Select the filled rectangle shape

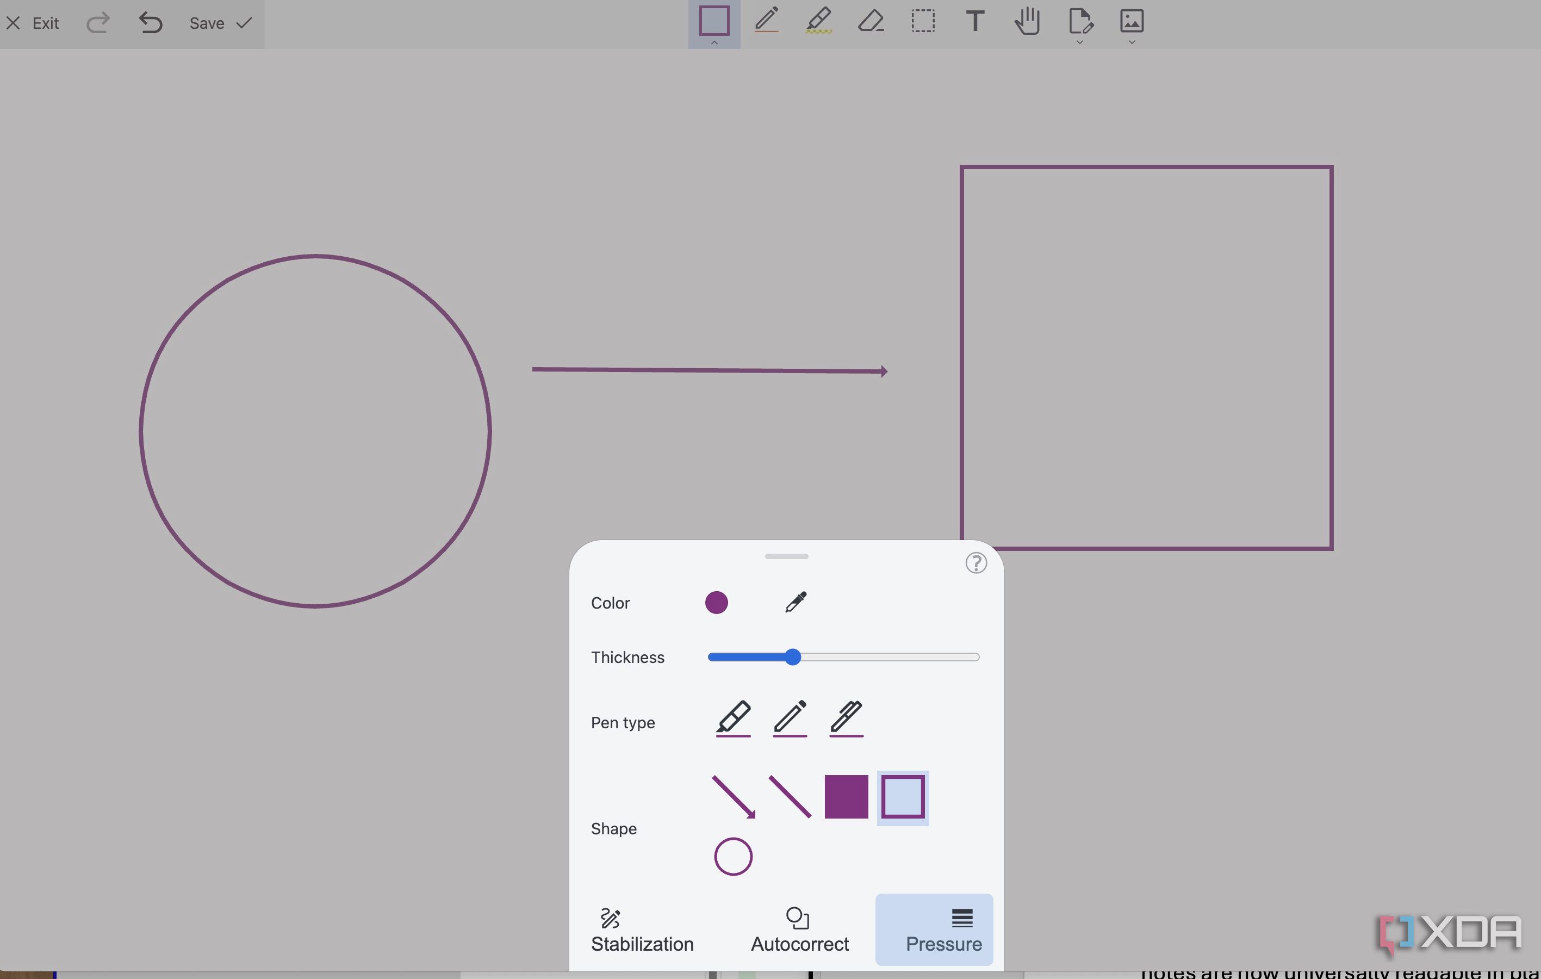tap(846, 796)
